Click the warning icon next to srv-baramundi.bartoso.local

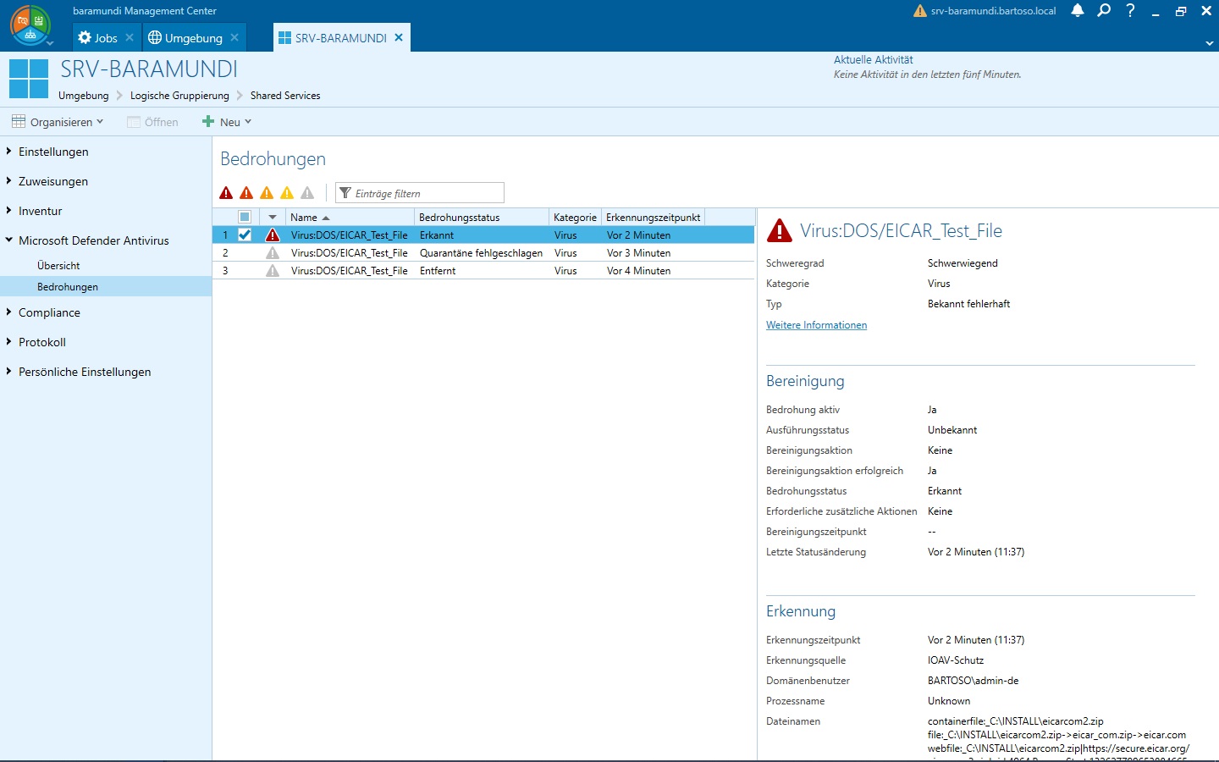pyautogui.click(x=920, y=11)
